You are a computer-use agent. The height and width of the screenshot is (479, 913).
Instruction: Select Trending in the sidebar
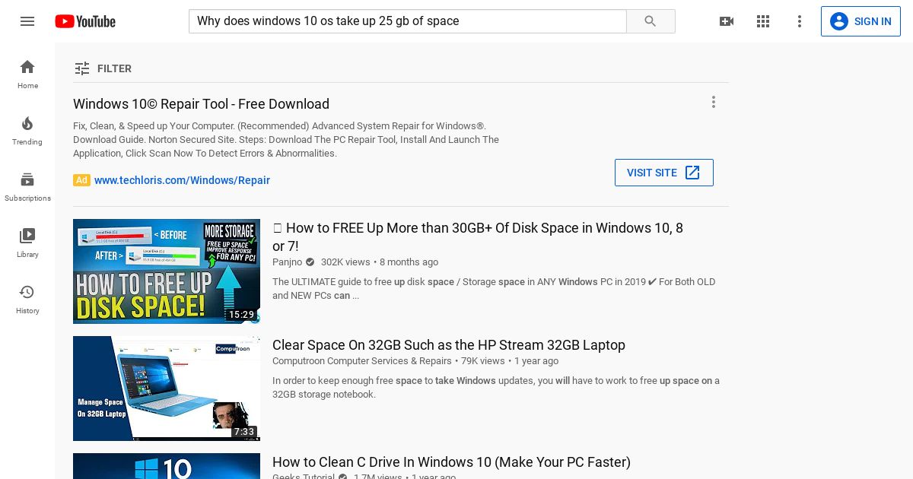(x=27, y=131)
